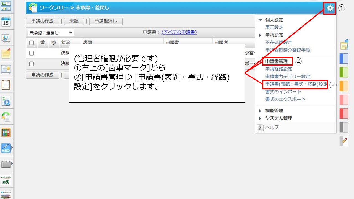354x199 pixels.
Task: Open the blue NEO icon in sidebar
Action: [x=6, y=148]
